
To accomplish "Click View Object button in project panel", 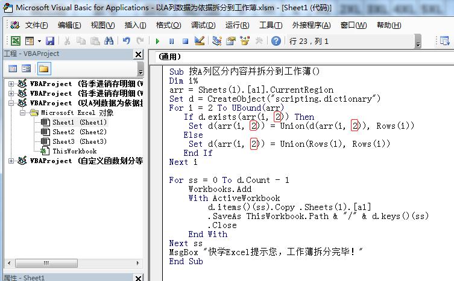I will coord(27,69).
